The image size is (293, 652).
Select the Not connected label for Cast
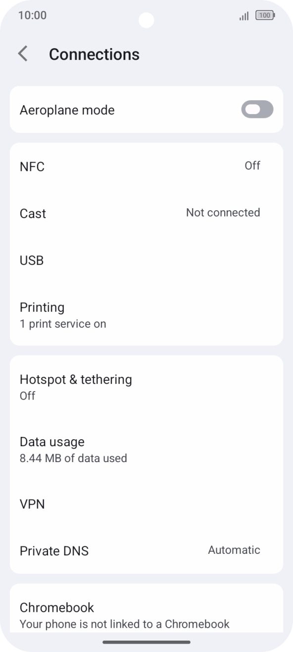tap(223, 213)
